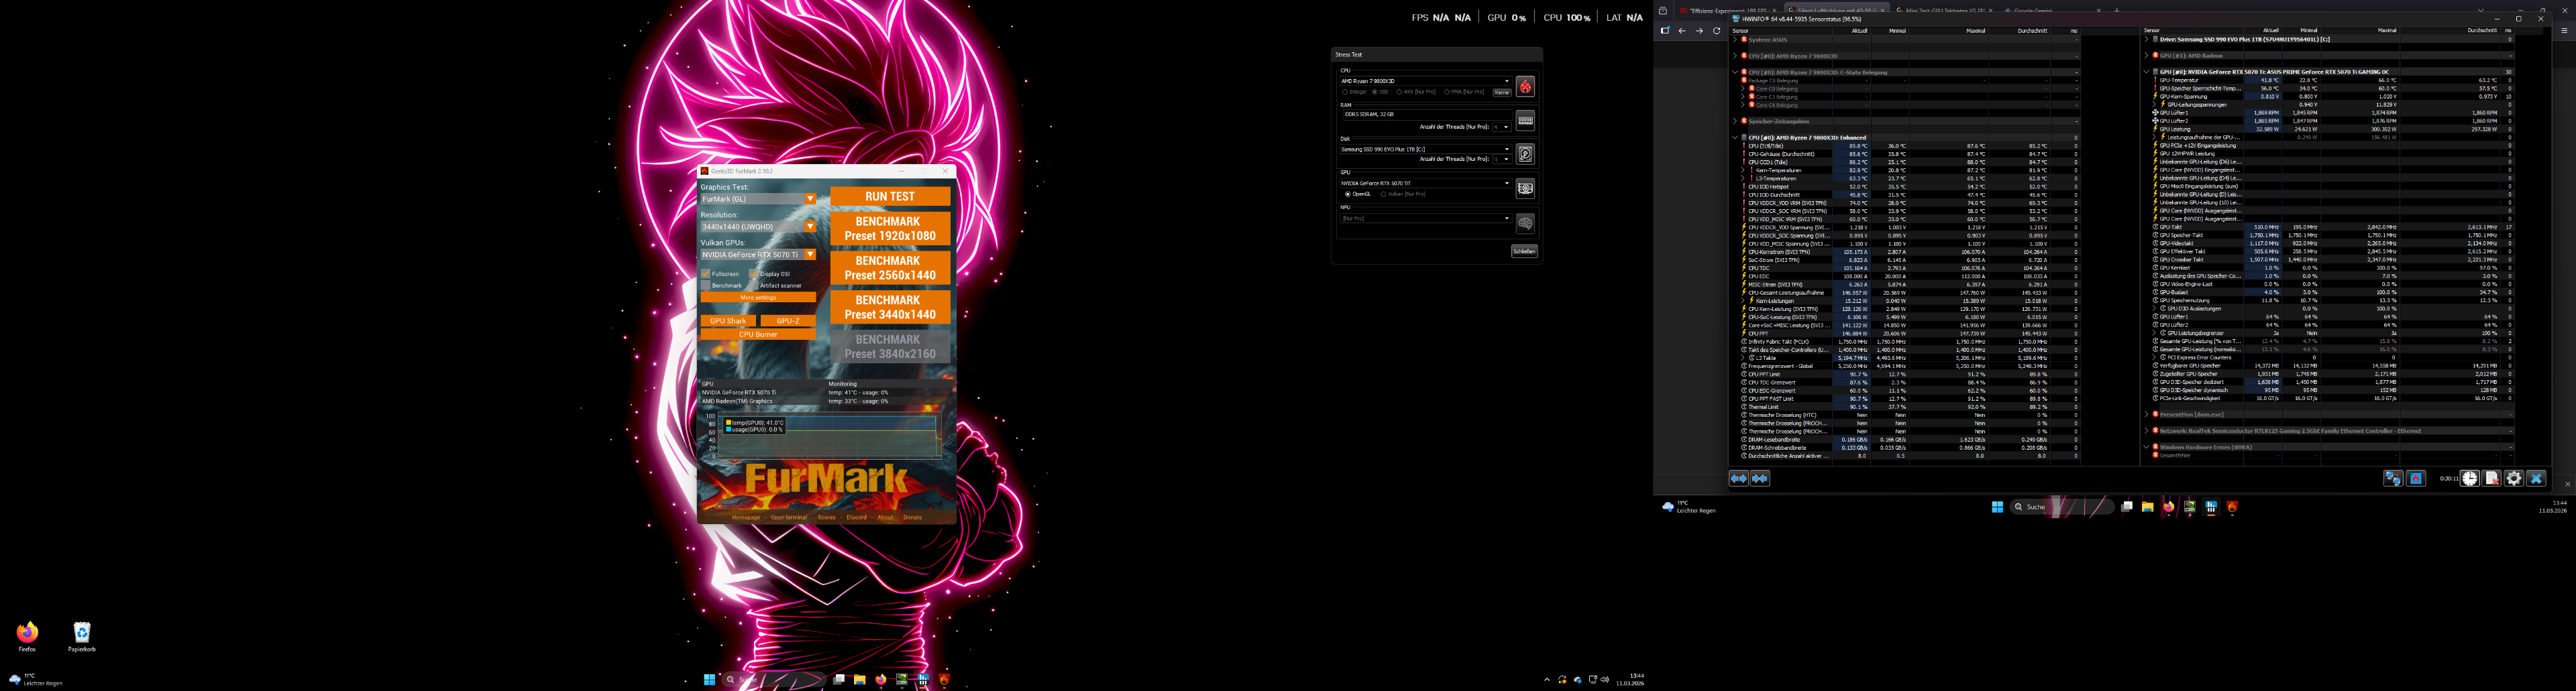Image resolution: width=2576 pixels, height=691 pixels.
Task: Reload the browser page
Action: point(1717,31)
